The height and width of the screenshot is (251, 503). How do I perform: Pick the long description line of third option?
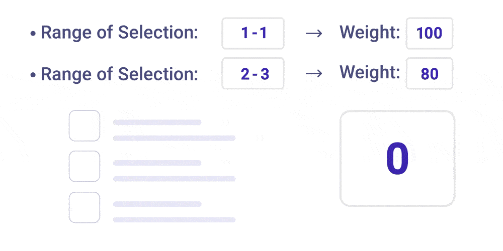[x=174, y=219]
